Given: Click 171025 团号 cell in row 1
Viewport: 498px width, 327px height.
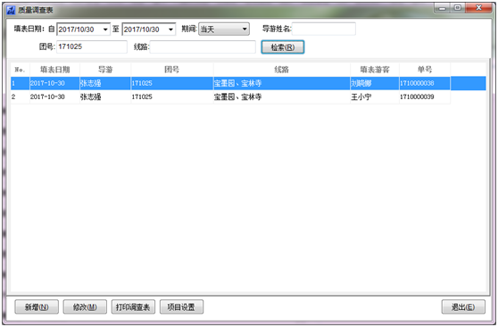Looking at the screenshot, I should click(x=172, y=83).
